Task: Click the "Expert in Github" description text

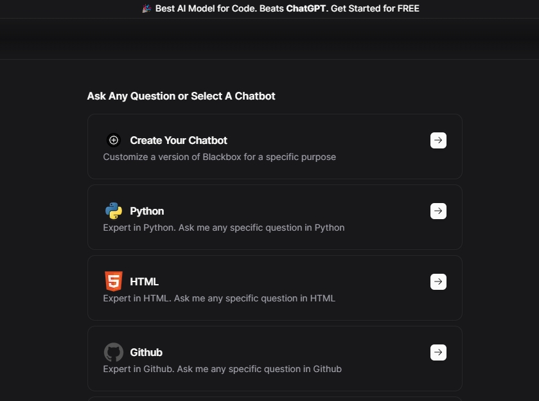Action: click(222, 369)
